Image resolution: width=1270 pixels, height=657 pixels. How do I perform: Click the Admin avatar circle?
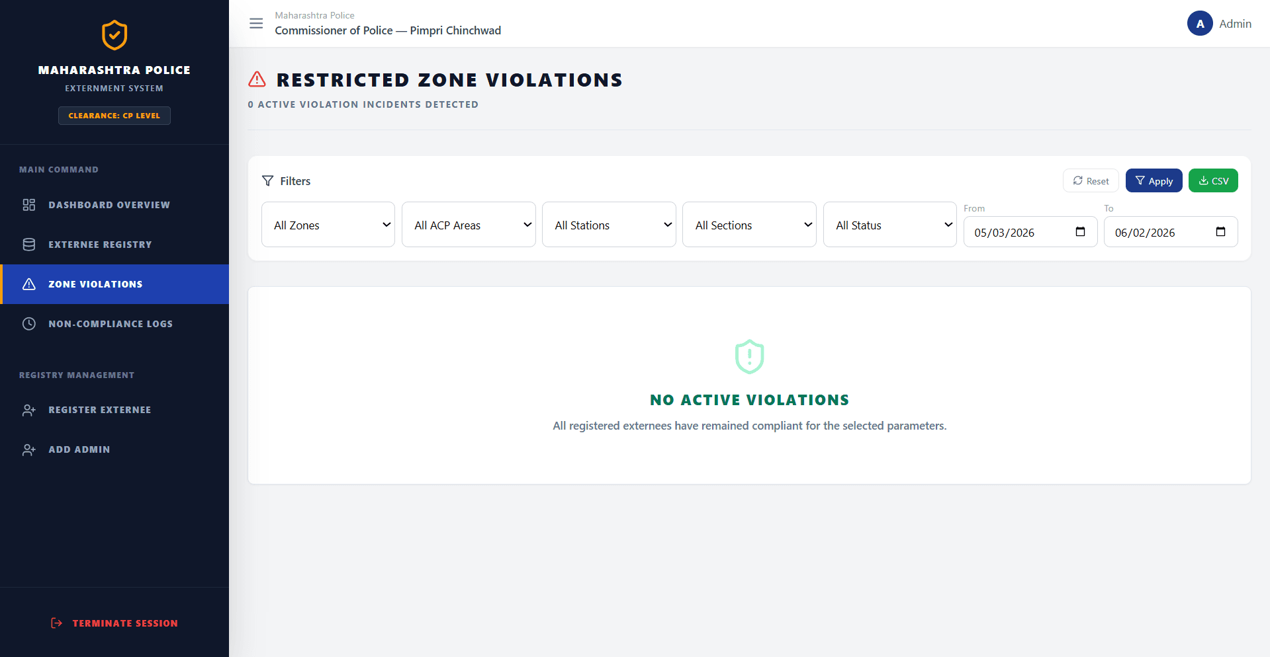(x=1200, y=24)
